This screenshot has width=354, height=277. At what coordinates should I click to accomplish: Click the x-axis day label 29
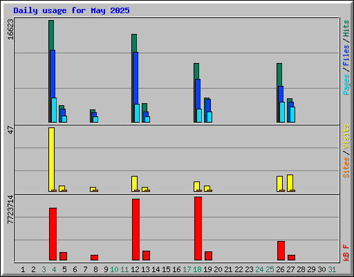click(311, 269)
